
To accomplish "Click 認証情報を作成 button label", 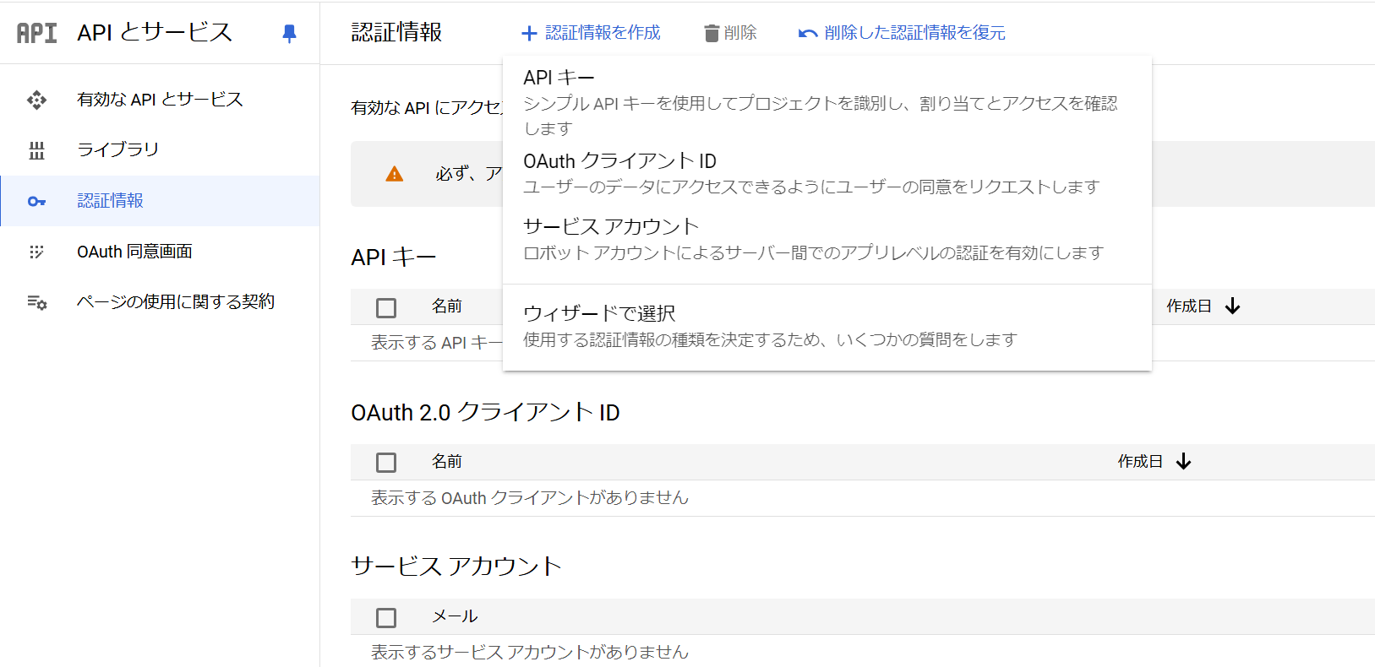I will coord(603,32).
